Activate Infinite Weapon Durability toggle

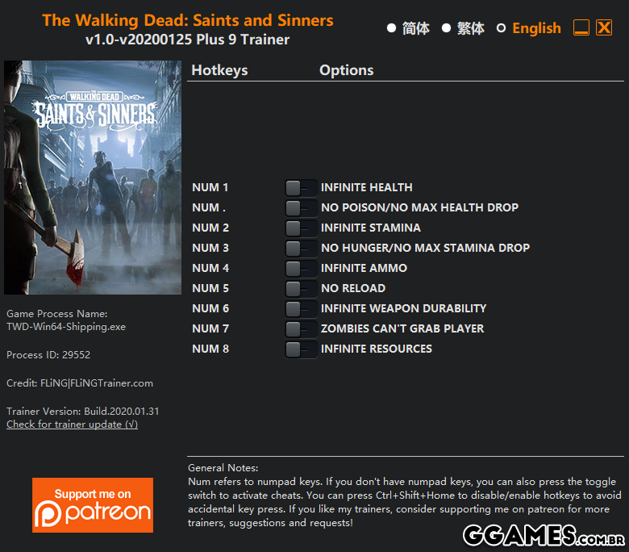tap(301, 309)
